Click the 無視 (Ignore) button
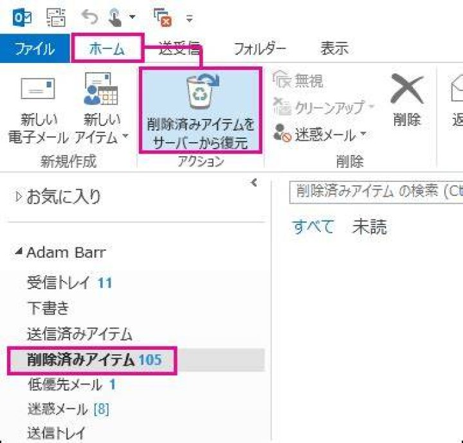 (x=298, y=80)
